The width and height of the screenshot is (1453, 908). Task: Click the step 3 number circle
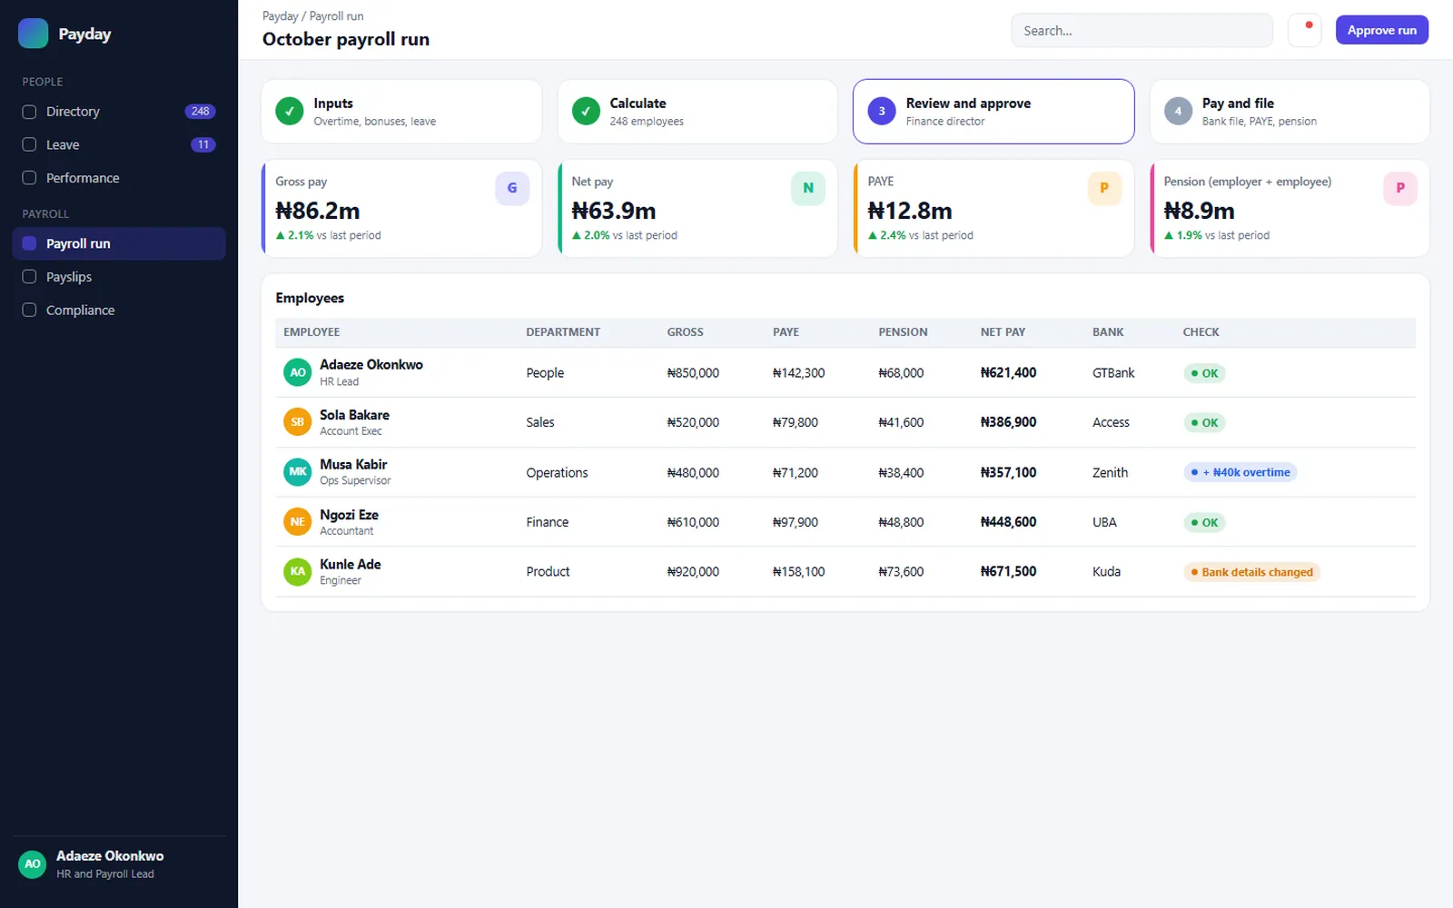coord(882,112)
